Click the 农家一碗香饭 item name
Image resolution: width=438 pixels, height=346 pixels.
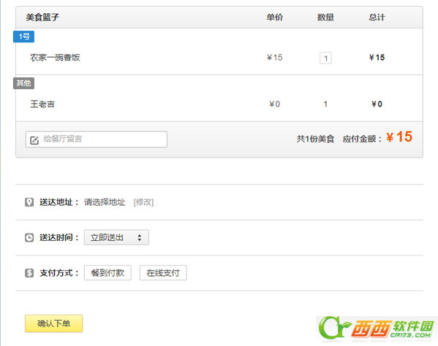tap(55, 58)
